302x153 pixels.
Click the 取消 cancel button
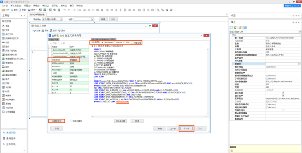160,129
